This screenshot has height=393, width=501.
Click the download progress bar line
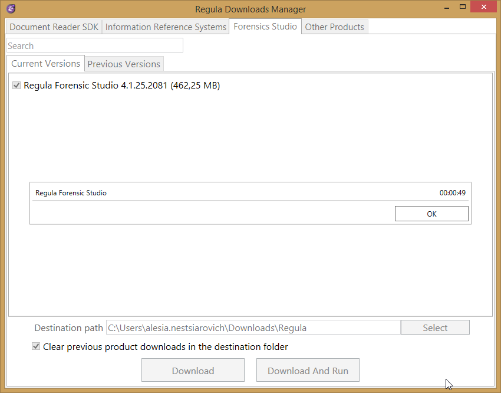(250, 201)
